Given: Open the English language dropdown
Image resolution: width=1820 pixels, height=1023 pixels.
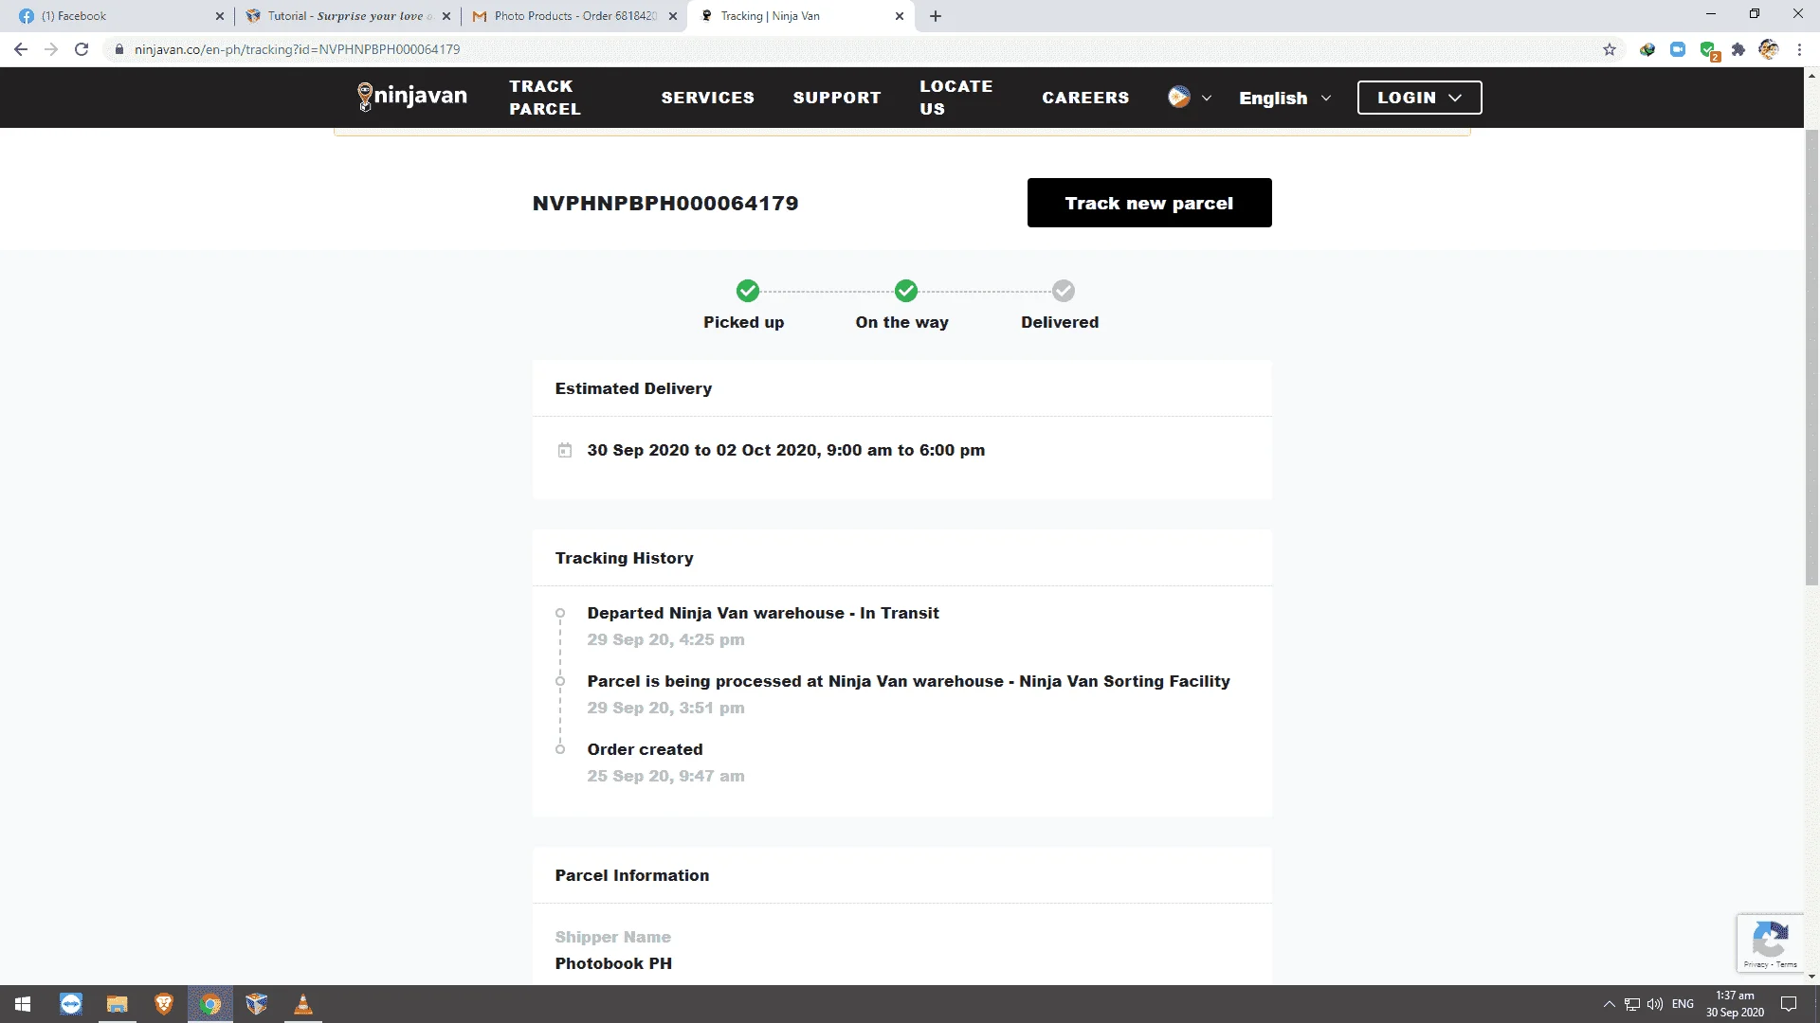Looking at the screenshot, I should coord(1285,98).
